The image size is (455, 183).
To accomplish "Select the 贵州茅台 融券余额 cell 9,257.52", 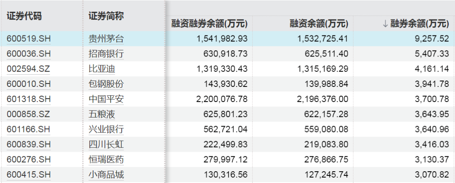I will [431, 39].
